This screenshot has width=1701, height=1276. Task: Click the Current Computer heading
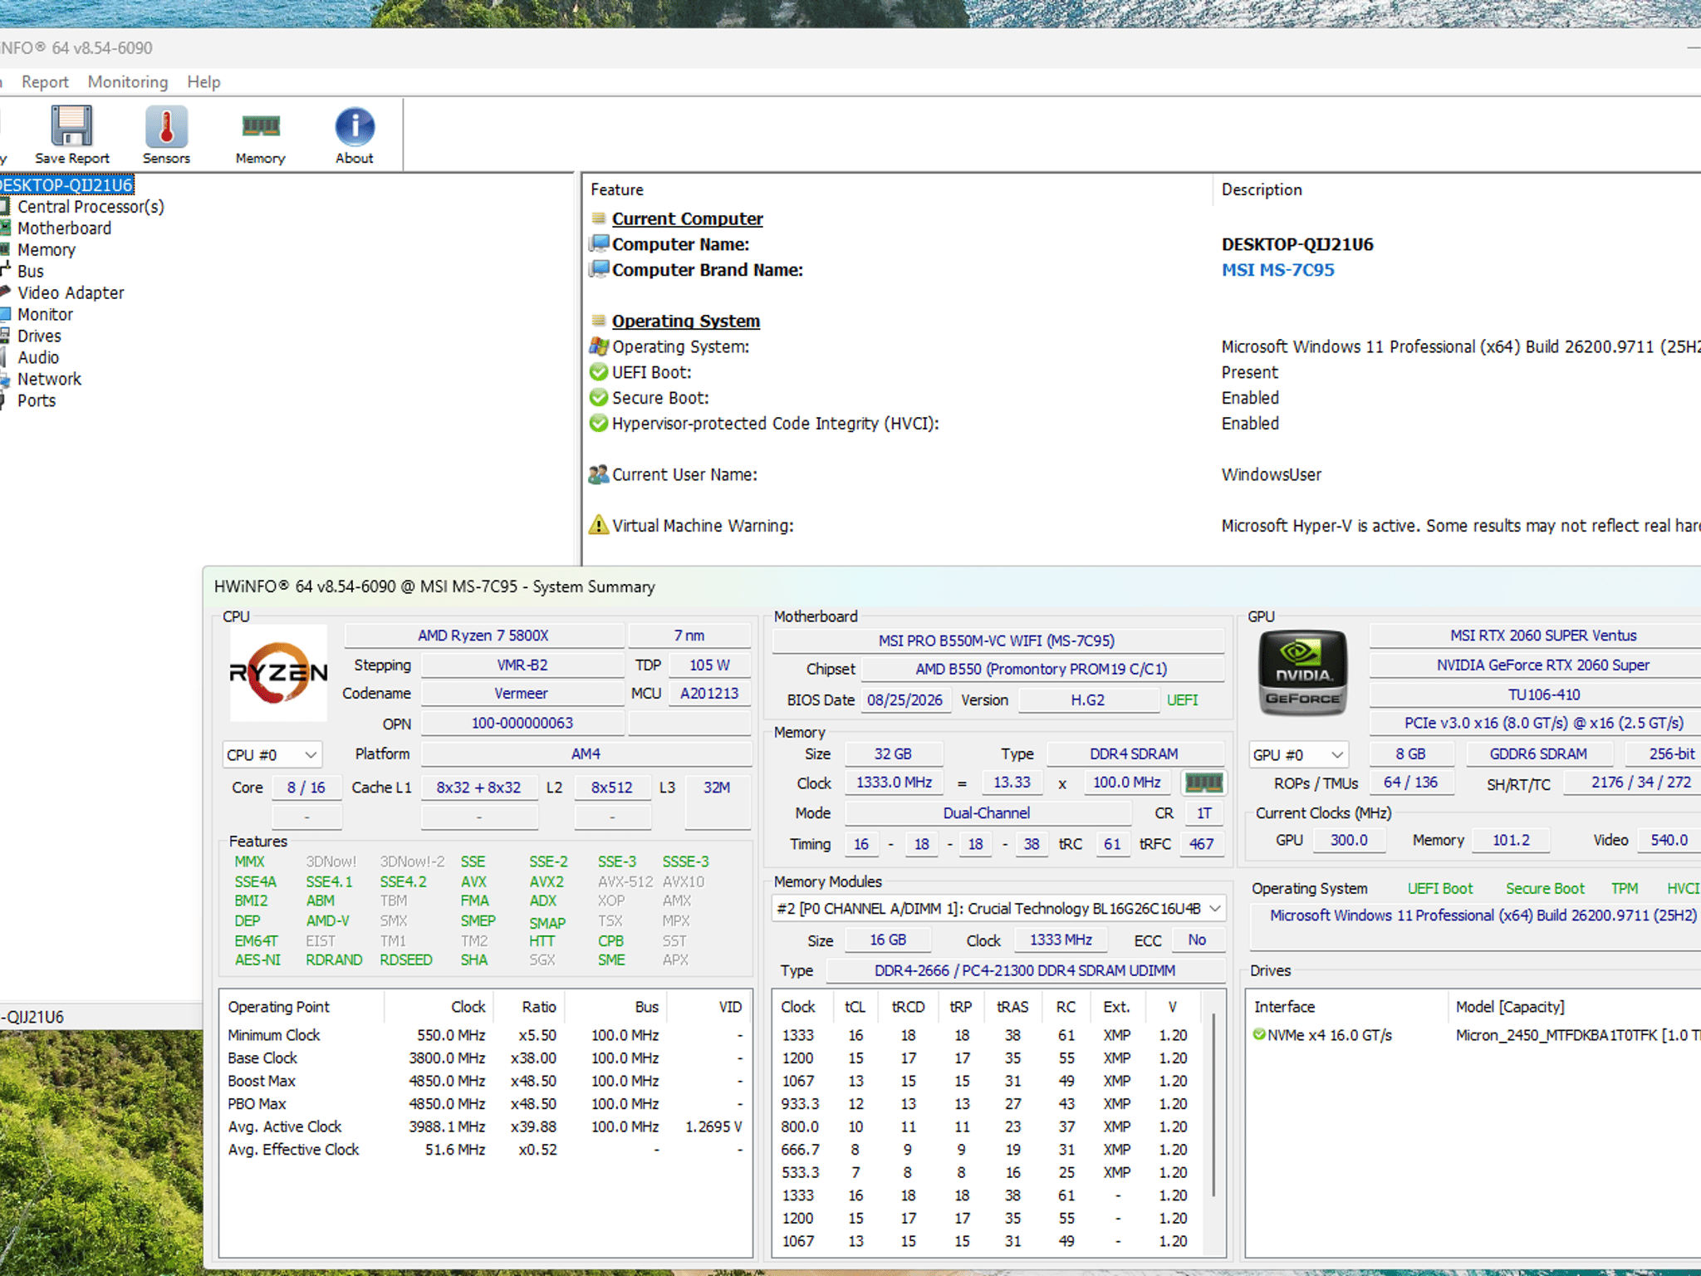(687, 218)
